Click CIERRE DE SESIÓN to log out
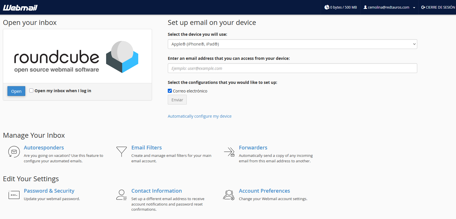The height and width of the screenshot is (219, 456). (x=438, y=7)
